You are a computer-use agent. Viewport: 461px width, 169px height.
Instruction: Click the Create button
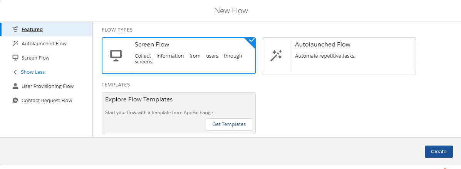pos(439,152)
